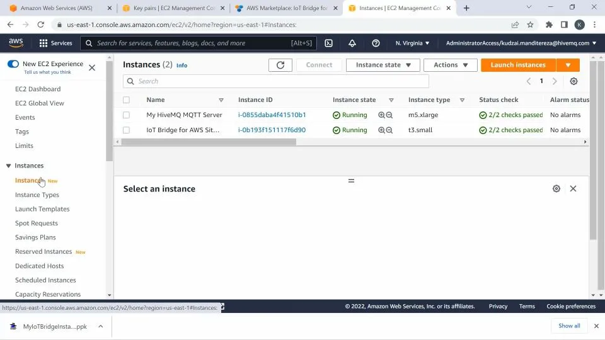This screenshot has height=340, width=605.
Task: Open instance i-0855daba4f41510b1 link
Action: point(272,115)
